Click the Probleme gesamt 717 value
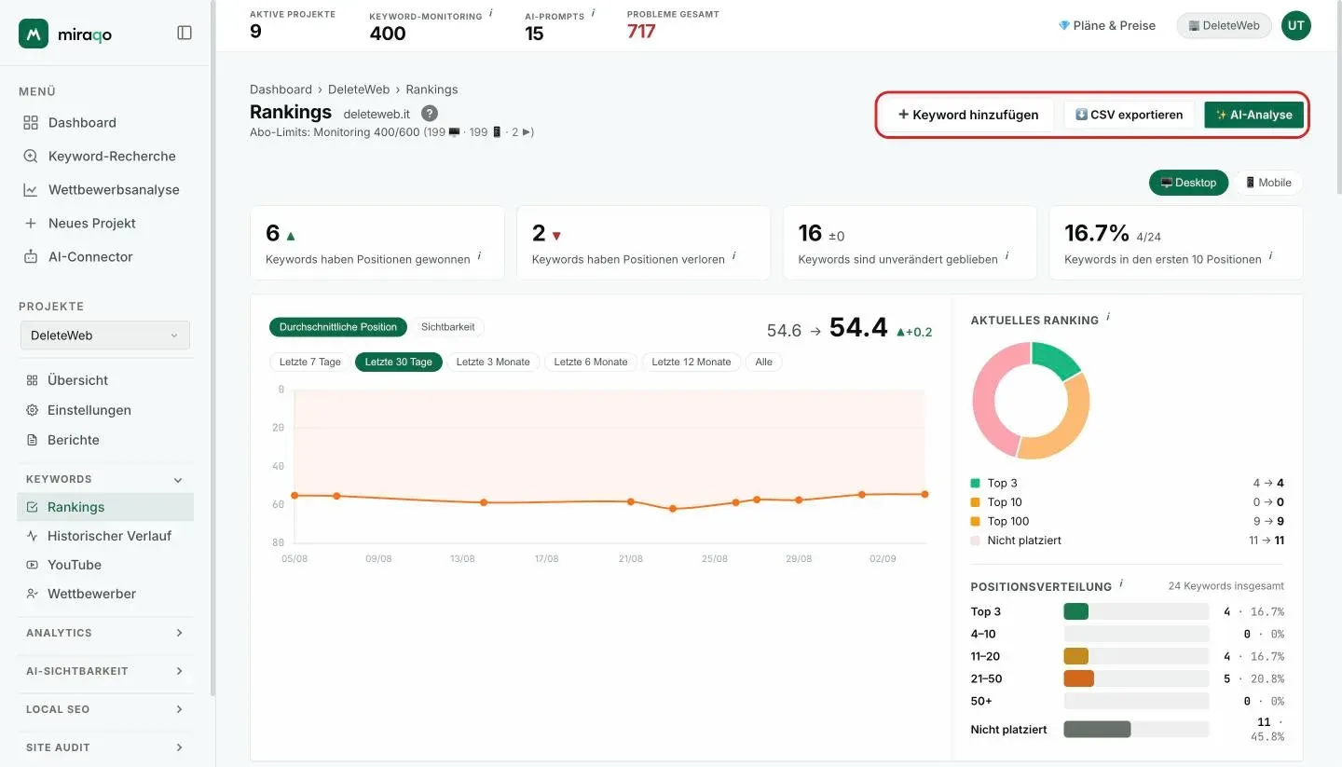Screen dimensions: 1342x767 [x=641, y=32]
